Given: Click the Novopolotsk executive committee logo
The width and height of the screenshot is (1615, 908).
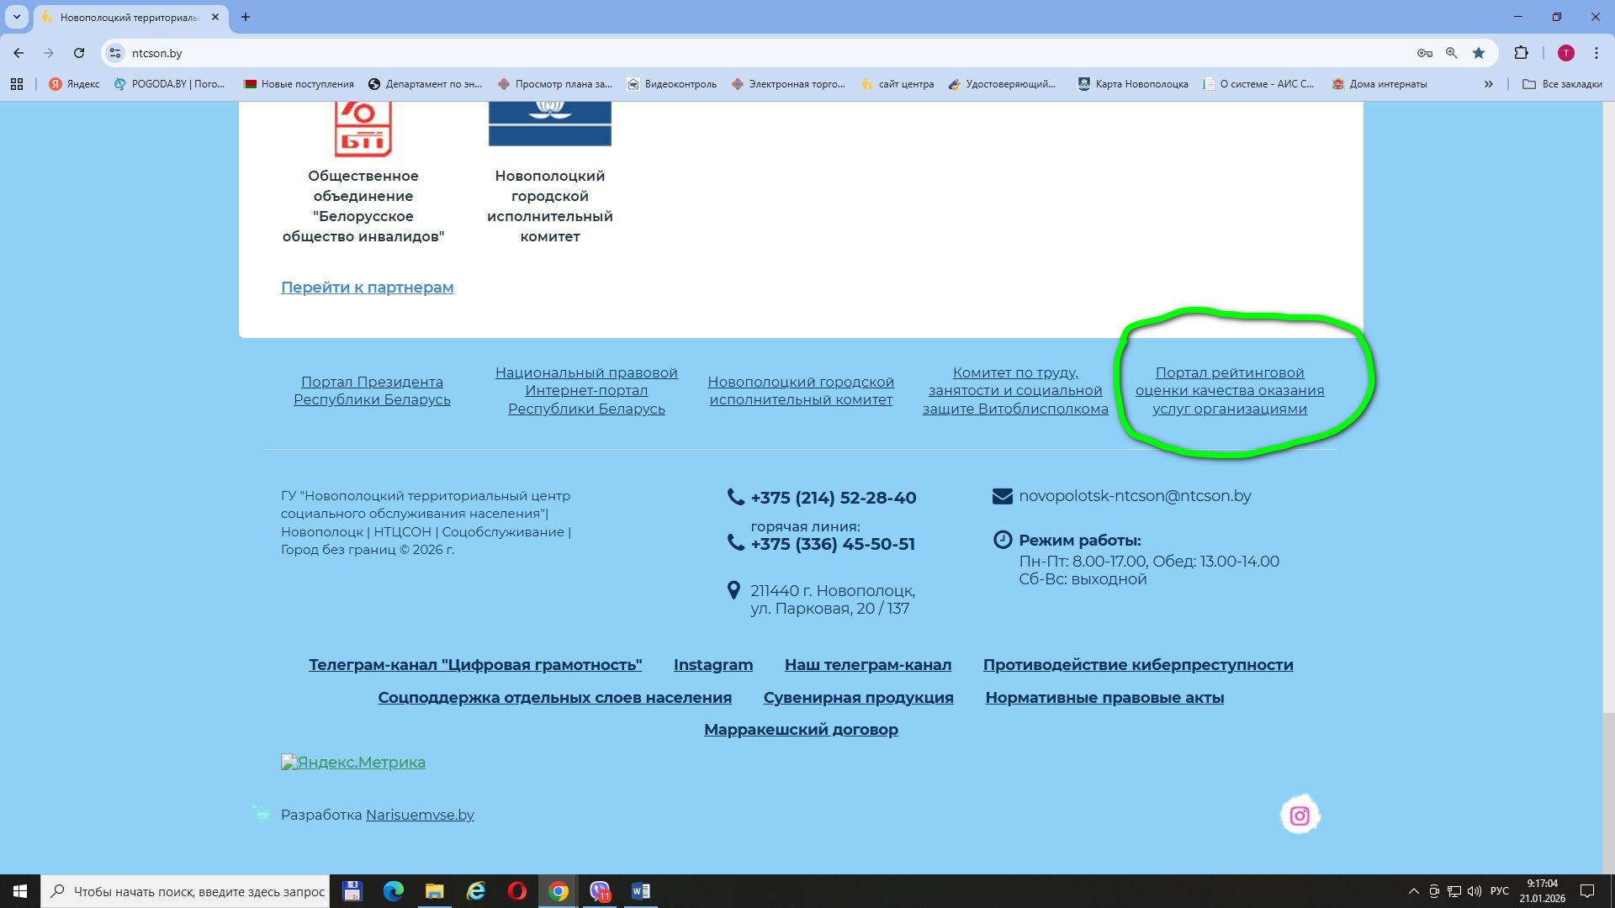Looking at the screenshot, I should click(x=549, y=123).
